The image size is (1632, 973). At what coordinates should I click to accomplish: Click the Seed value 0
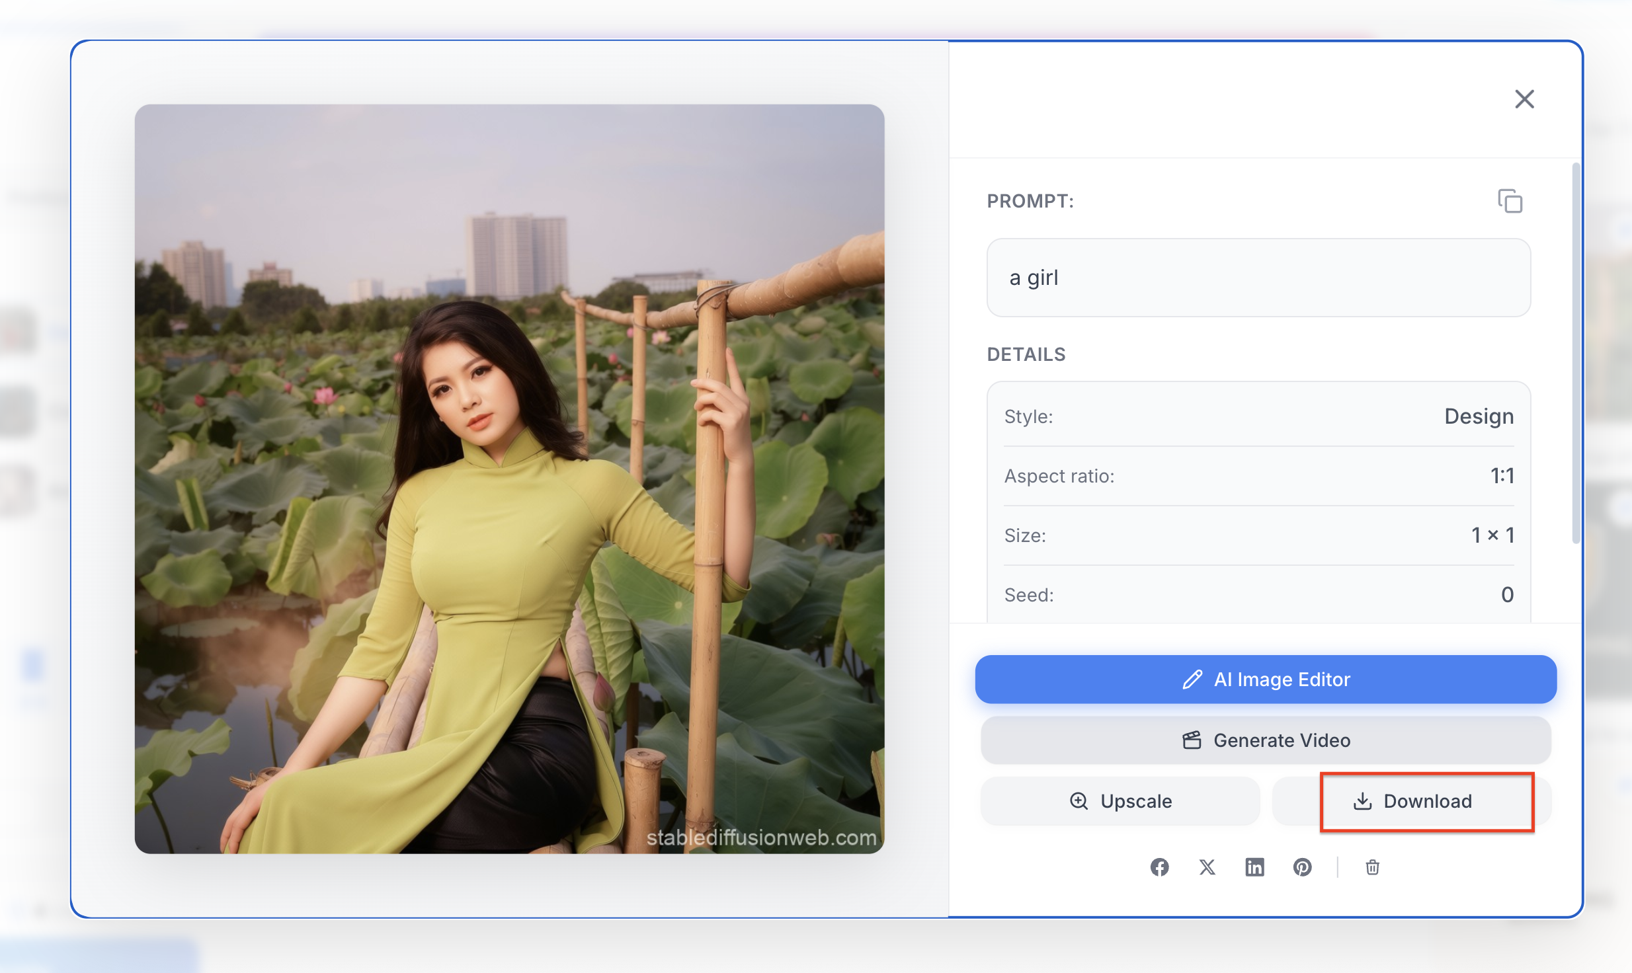click(1507, 595)
